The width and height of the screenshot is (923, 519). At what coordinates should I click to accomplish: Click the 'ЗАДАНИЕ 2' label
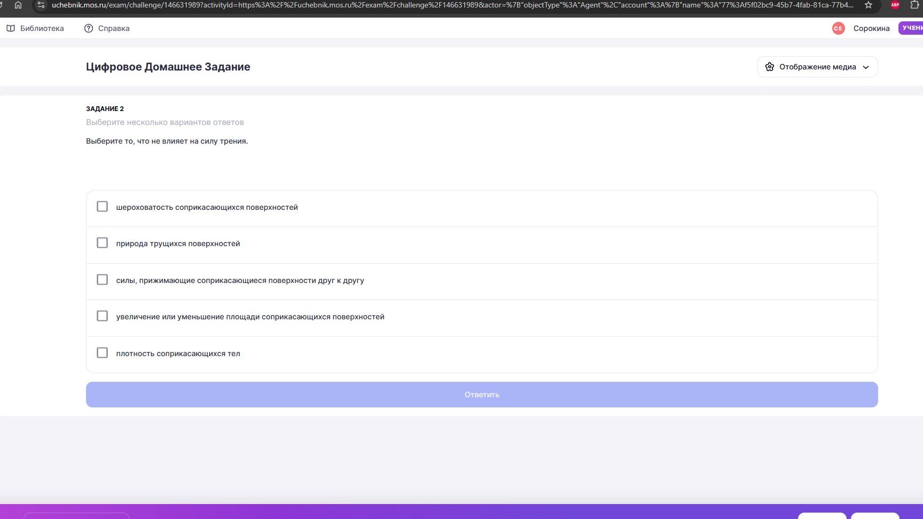click(x=105, y=109)
